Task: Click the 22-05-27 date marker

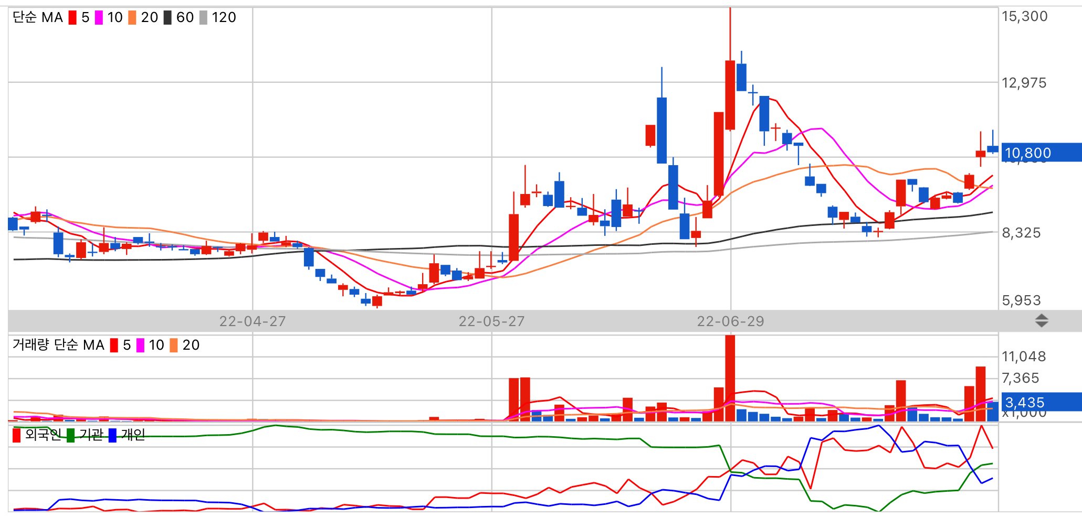Action: coord(492,321)
